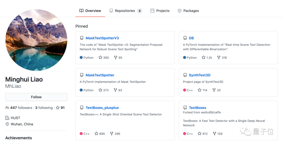
Task: Select the Overview tab
Action: click(x=90, y=11)
